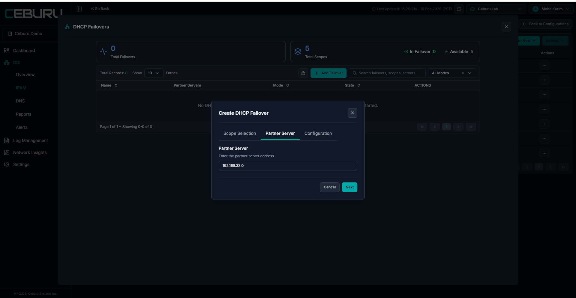Open Network Insights in the sidebar

point(30,152)
